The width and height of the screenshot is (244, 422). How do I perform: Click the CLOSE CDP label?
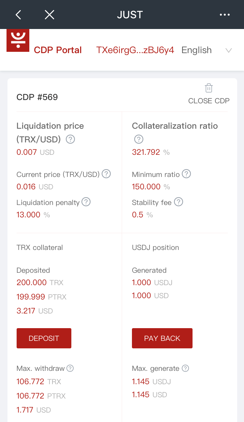(209, 101)
